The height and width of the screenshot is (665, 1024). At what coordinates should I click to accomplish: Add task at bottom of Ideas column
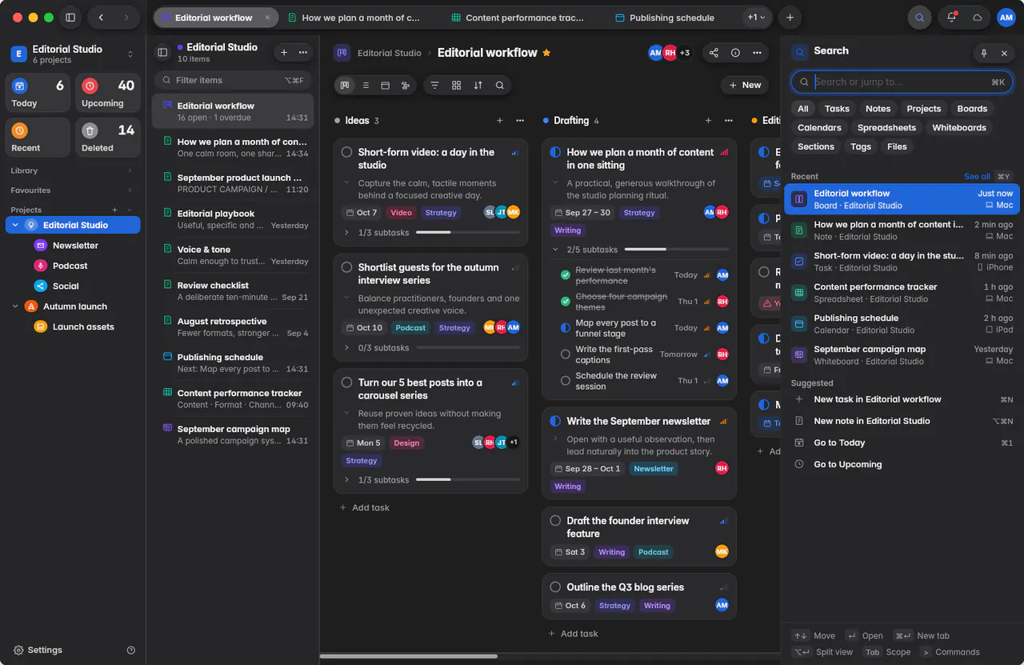point(365,508)
